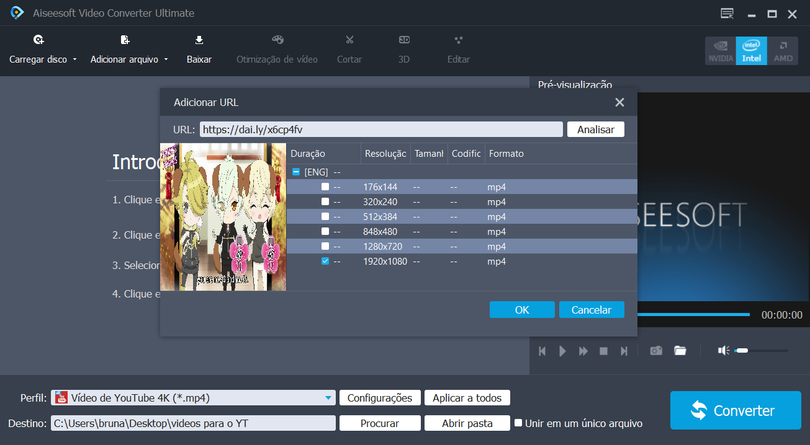Screen dimensions: 810x445
Task: Click the Analisar button
Action: (595, 130)
